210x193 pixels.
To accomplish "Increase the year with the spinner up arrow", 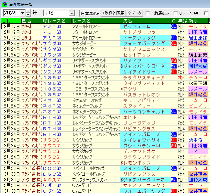I will [28, 12].
